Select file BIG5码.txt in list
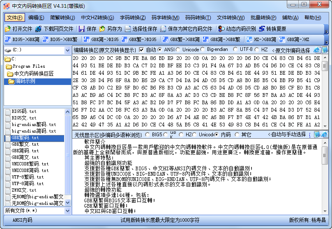This screenshot has width=332, height=229. (24, 111)
